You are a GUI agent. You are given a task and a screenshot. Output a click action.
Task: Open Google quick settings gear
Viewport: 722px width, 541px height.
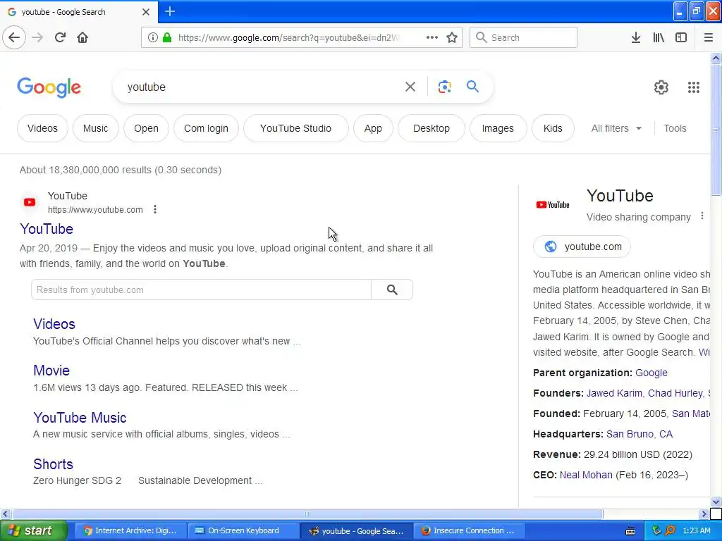661,87
